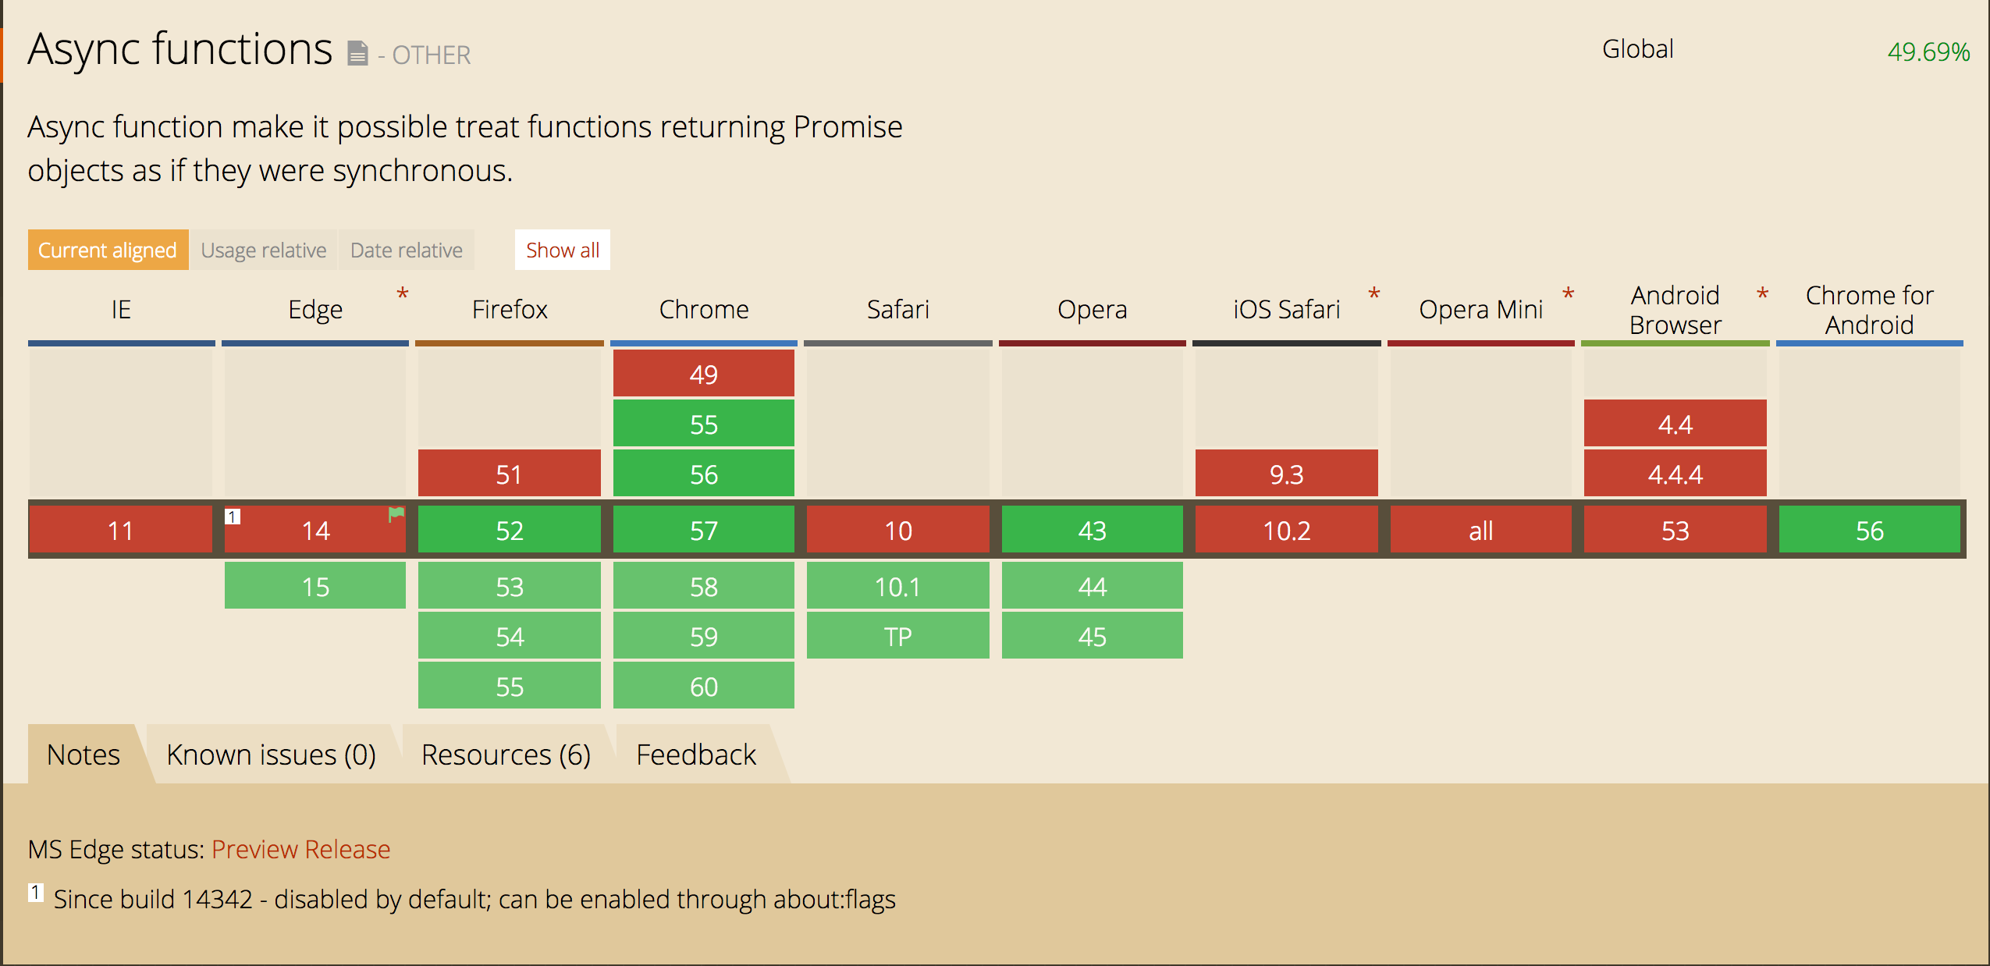Open the Resources (6) tab

tap(506, 755)
